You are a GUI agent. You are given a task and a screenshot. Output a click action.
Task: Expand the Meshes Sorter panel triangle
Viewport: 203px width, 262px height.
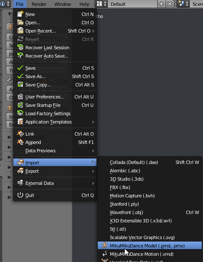[x=9, y=187]
